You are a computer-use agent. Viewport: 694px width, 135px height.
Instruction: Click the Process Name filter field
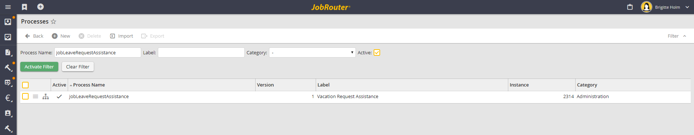(x=98, y=52)
